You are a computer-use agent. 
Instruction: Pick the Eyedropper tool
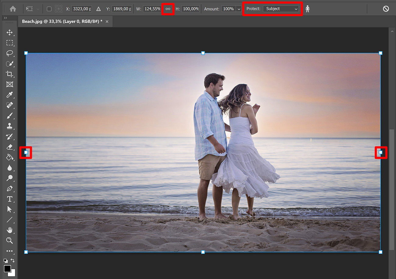tap(9, 95)
